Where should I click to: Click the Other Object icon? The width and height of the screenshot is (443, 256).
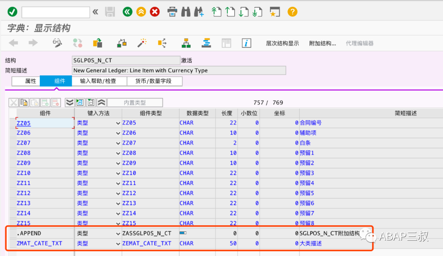tap(98, 43)
